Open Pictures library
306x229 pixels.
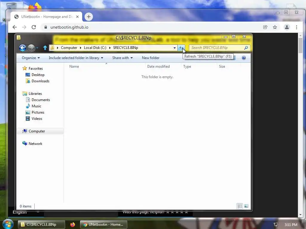(x=38, y=112)
